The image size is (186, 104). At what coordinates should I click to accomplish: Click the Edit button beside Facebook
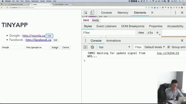[x=56, y=40]
